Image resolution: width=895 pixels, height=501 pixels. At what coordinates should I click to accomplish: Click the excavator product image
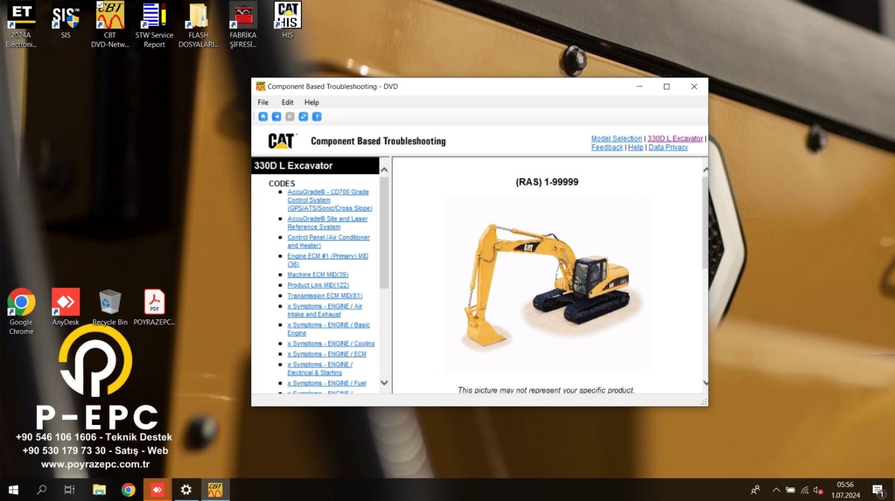(x=547, y=287)
